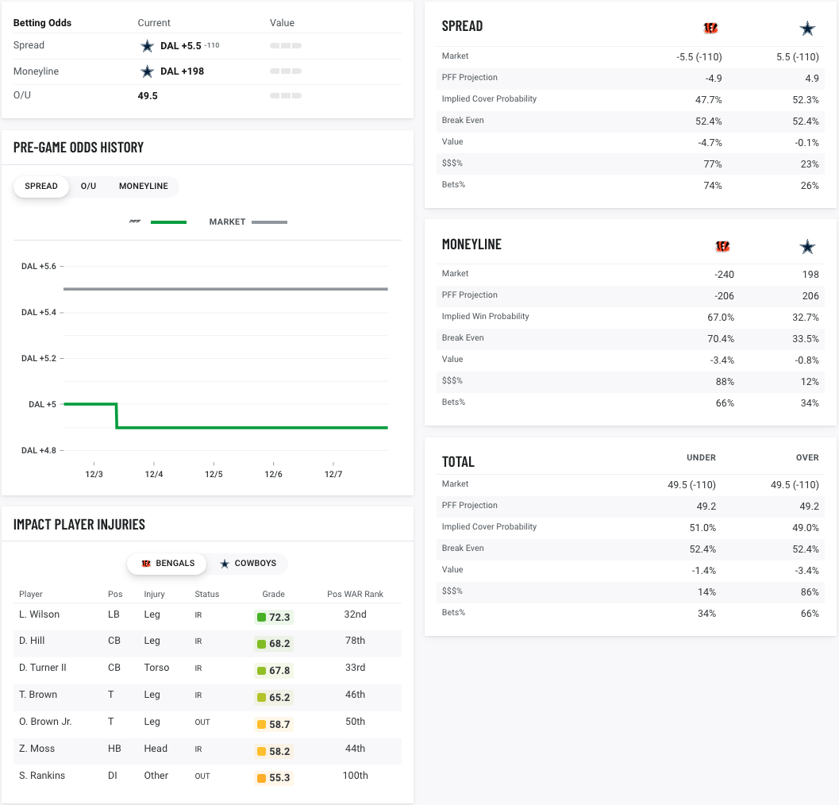This screenshot has height=805, width=839.
Task: Switch odds history to the O/U tab
Action: click(88, 187)
